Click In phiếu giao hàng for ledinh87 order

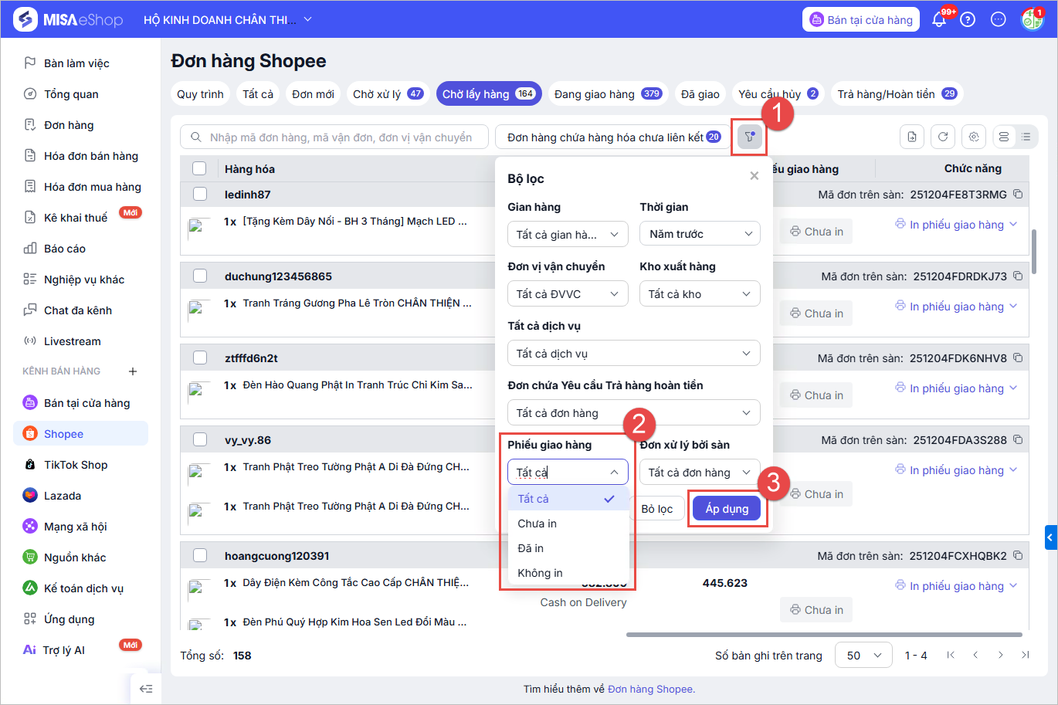pos(956,225)
